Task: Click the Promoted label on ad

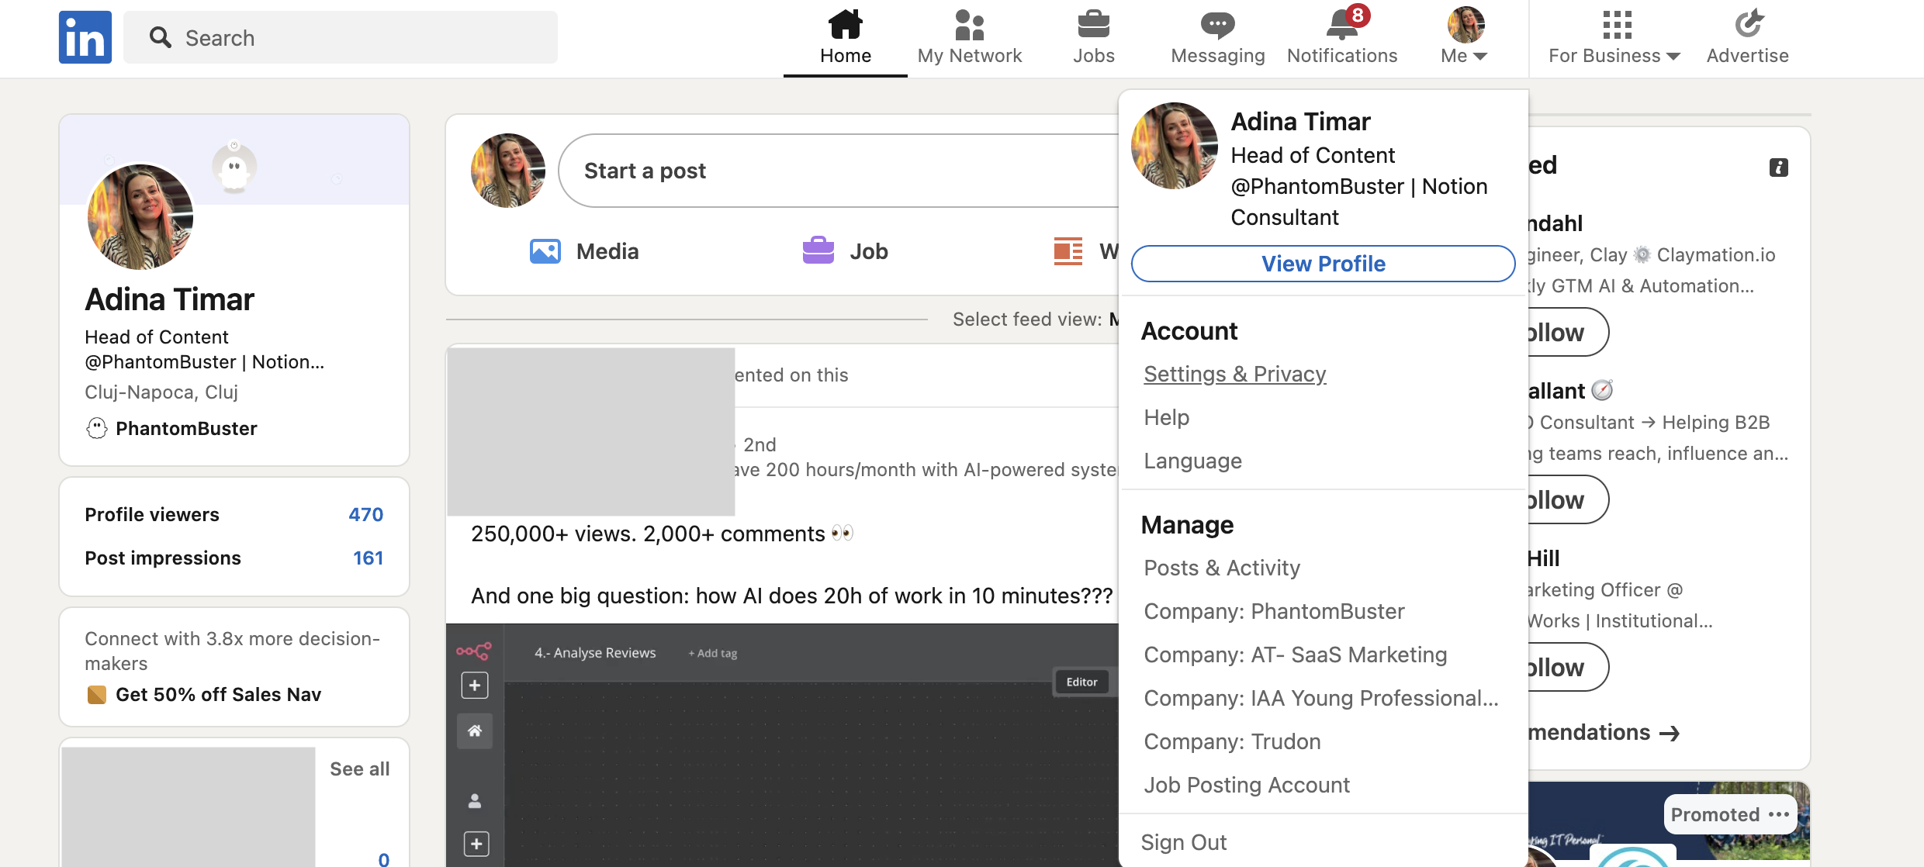Action: (1715, 814)
